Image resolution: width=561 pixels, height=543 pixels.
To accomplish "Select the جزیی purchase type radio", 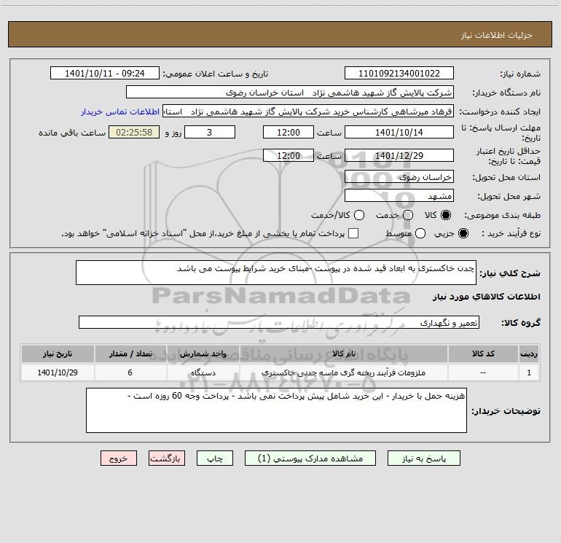I will tap(463, 233).
